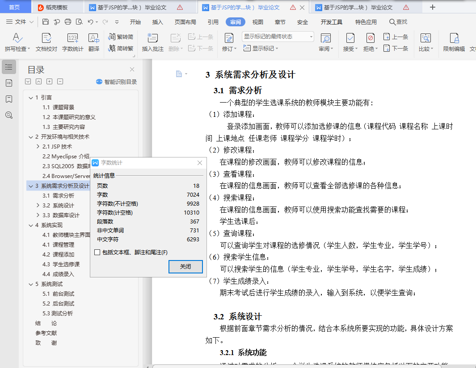476x368 pixels.
Task: Click the Print Preview icon
Action: tap(79, 21)
